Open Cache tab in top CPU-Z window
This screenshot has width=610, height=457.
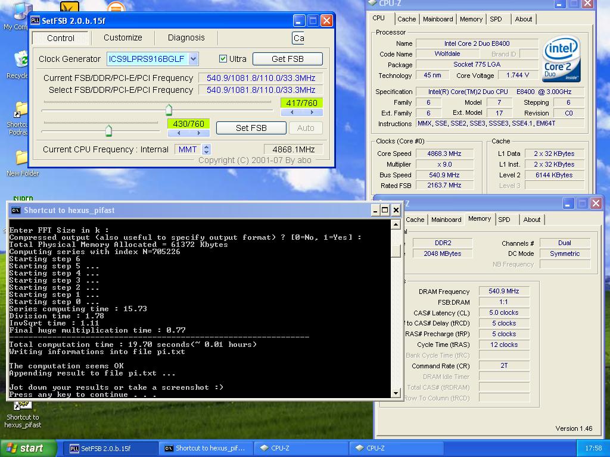[406, 19]
